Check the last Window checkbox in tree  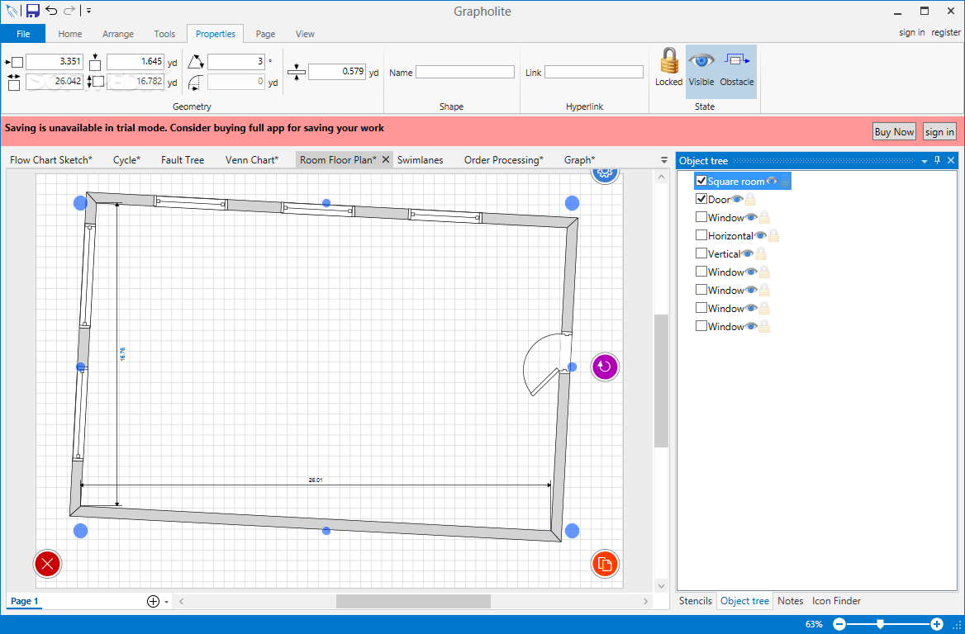(701, 326)
